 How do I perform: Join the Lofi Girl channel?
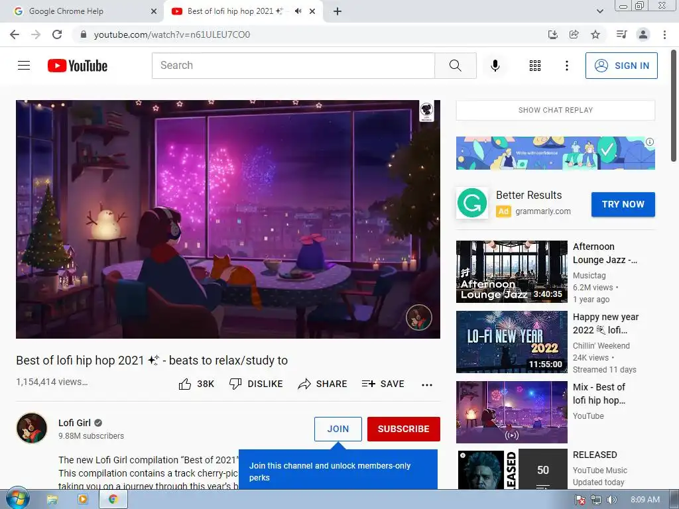338,429
